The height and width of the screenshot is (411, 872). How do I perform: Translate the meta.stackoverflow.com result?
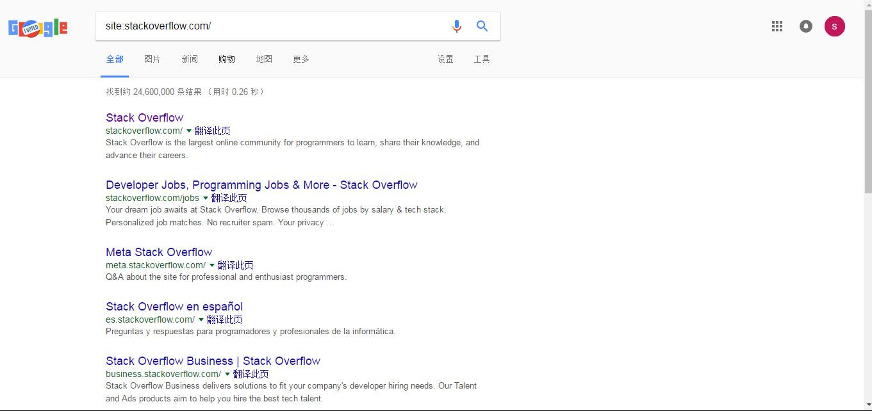pyautogui.click(x=235, y=265)
